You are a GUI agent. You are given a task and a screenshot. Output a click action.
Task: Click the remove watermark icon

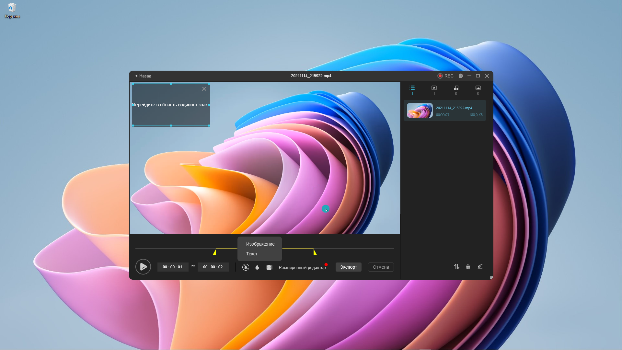(246, 267)
